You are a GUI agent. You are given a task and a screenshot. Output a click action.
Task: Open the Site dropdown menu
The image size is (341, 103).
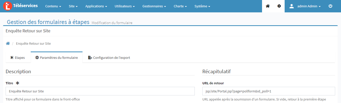[x=73, y=6]
